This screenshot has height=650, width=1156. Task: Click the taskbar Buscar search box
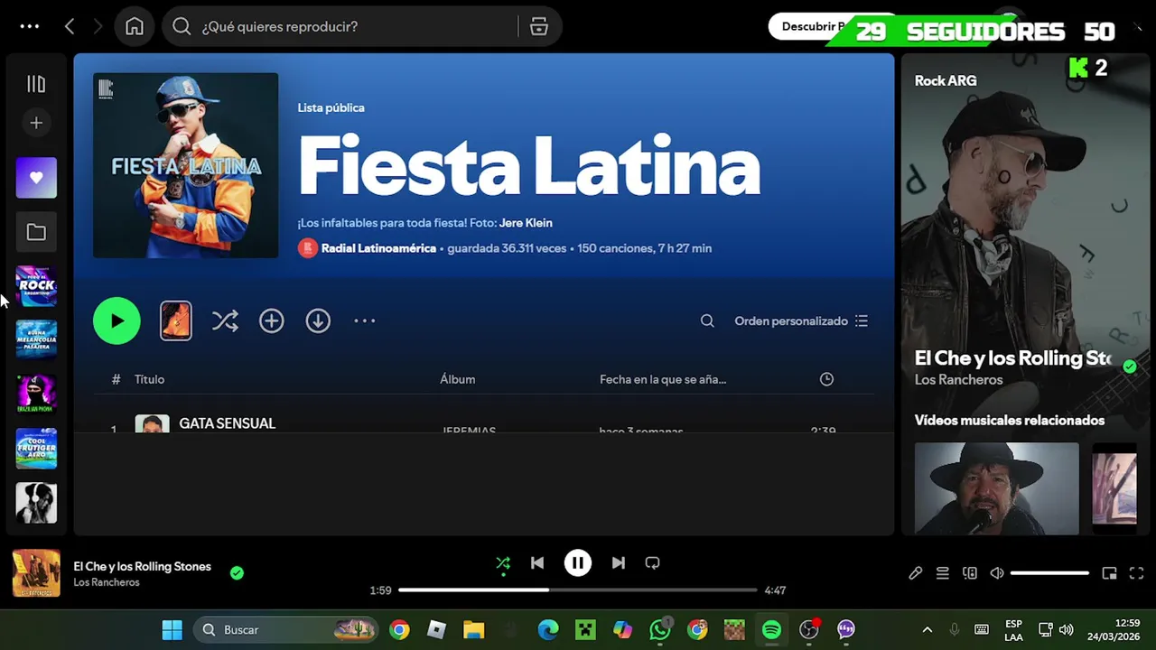pos(287,630)
